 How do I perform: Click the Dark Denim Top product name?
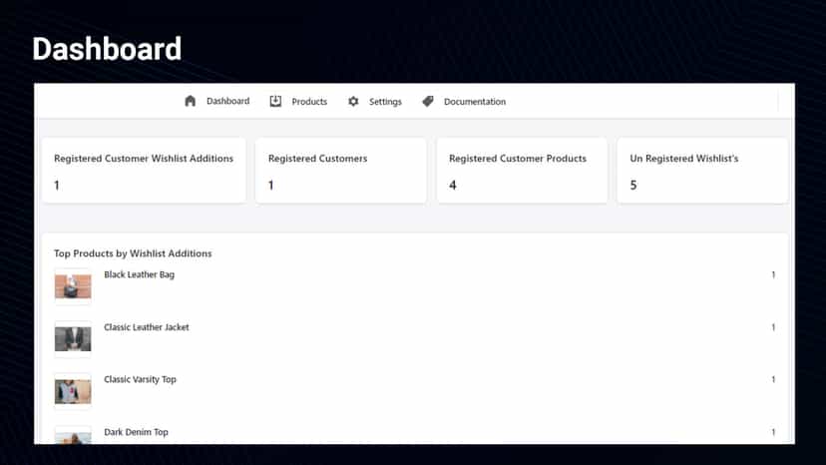136,432
